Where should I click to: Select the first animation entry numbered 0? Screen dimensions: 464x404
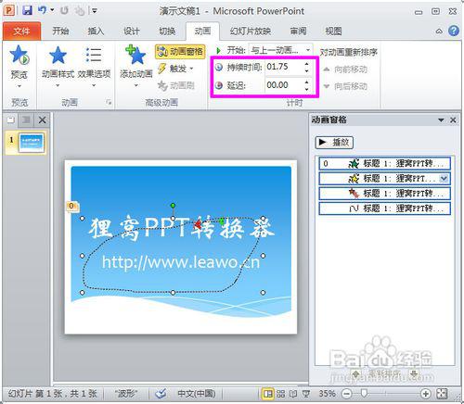pyautogui.click(x=384, y=163)
